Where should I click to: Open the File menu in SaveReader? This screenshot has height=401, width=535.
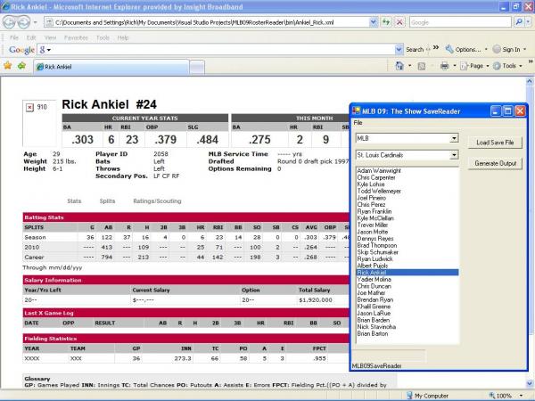[x=358, y=122]
